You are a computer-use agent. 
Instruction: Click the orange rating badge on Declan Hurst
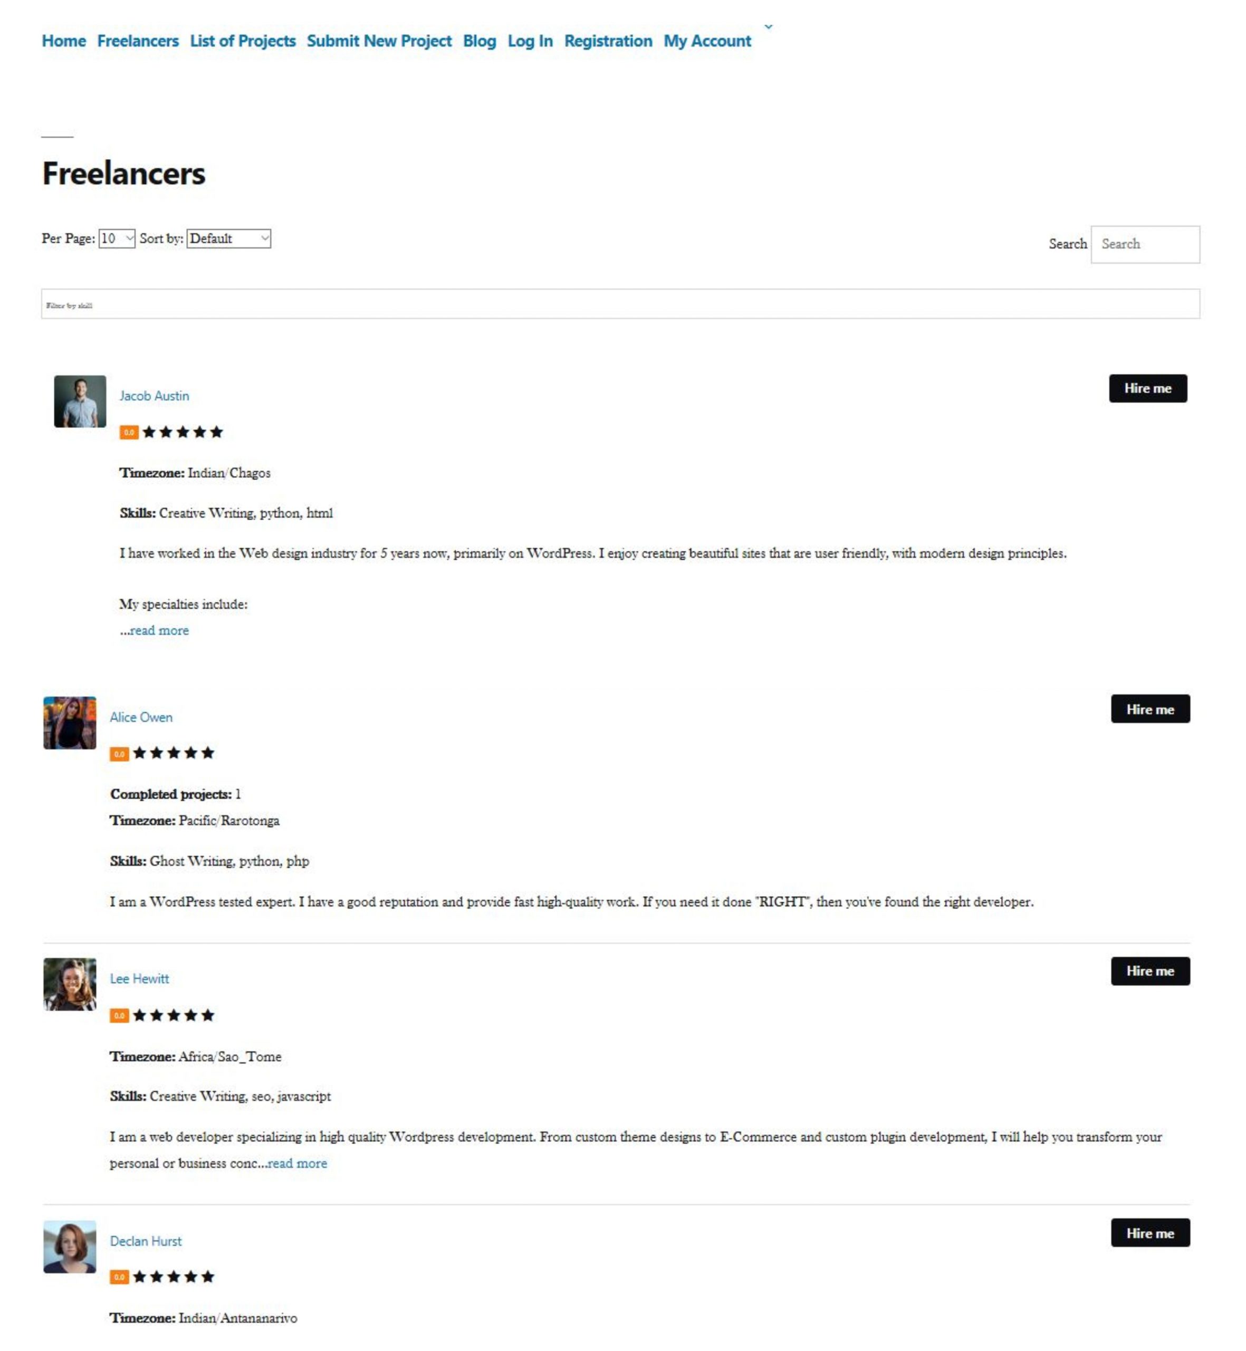click(119, 1277)
